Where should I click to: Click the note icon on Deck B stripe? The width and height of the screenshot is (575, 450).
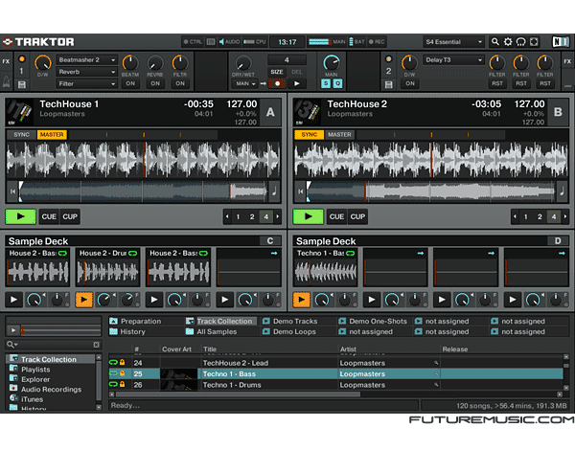(x=562, y=191)
